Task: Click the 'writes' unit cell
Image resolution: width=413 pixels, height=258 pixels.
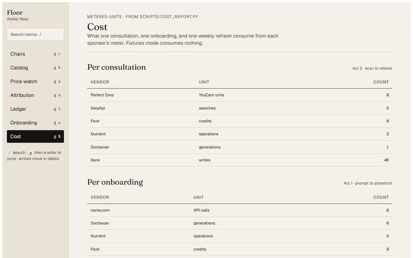Action: coord(204,160)
